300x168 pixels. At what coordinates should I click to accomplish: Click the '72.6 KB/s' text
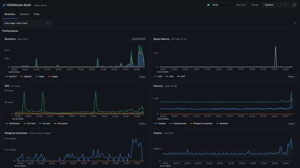168,133
